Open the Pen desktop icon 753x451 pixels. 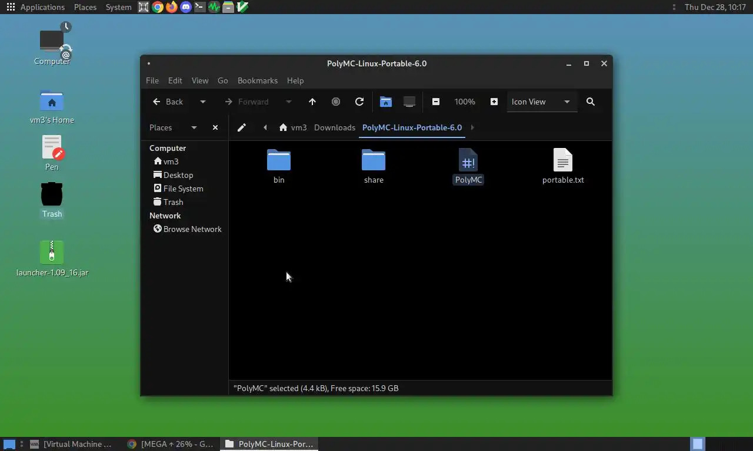pos(52,153)
